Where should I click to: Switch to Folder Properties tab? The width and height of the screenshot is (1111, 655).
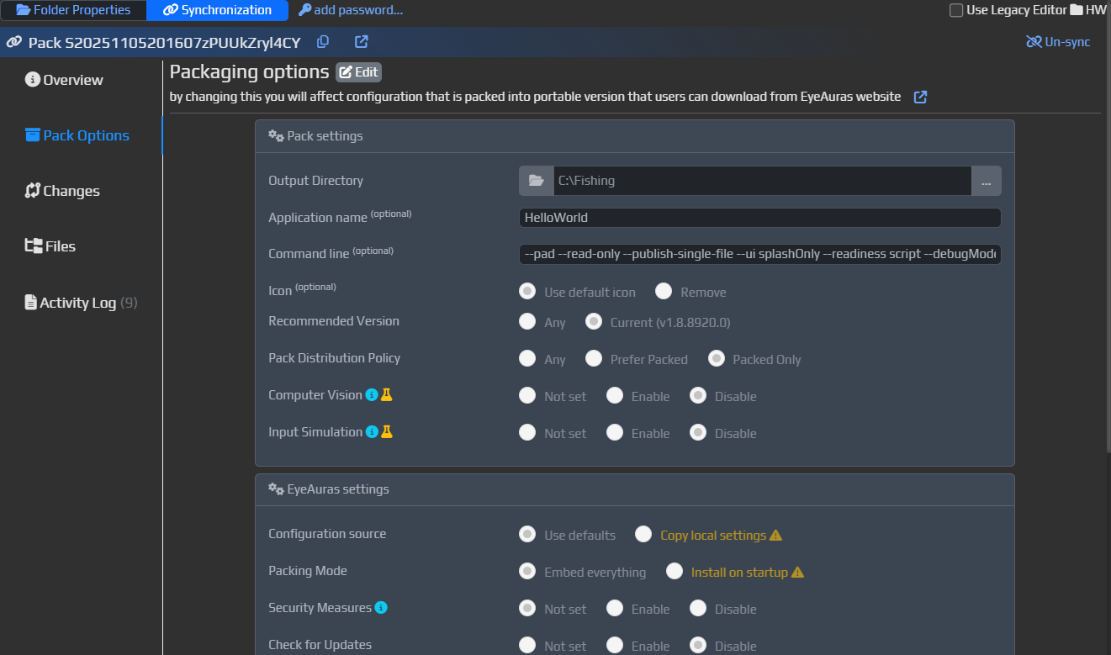coord(73,10)
